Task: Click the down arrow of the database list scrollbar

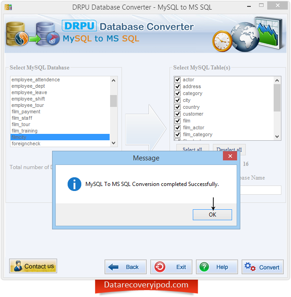Action: pyautogui.click(x=113, y=143)
